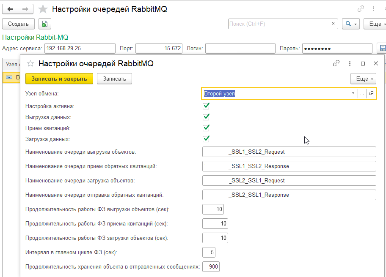
Task: Edit queue name _SSL1_SSL2_Request field
Action: 289,152
